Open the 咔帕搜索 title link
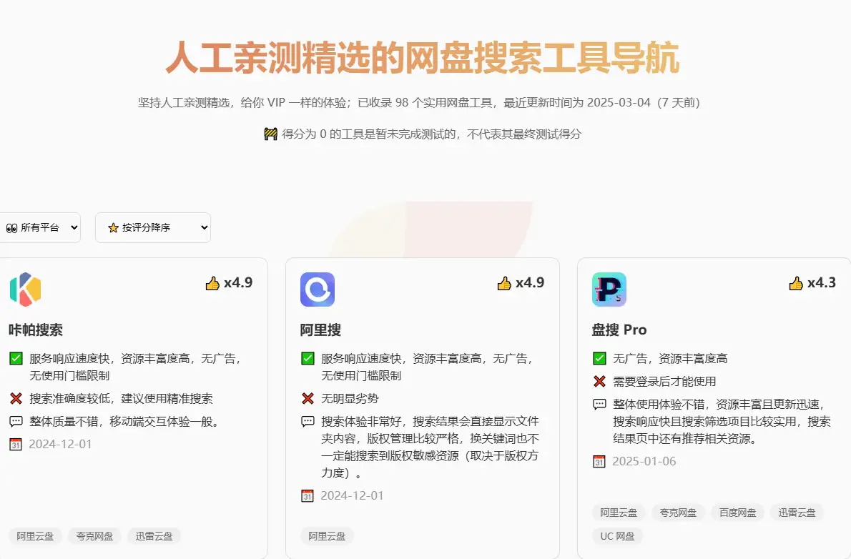The height and width of the screenshot is (559, 851). point(36,330)
